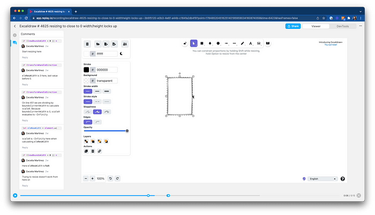375x215 pixels.
Task: Click the black Stroke color swatch
Action: click(x=86, y=70)
